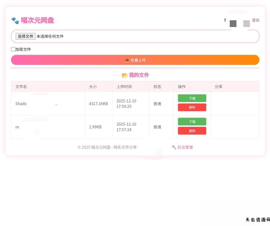Click the paw print logo icon
This screenshot has width=270, height=226.
pos(15,21)
